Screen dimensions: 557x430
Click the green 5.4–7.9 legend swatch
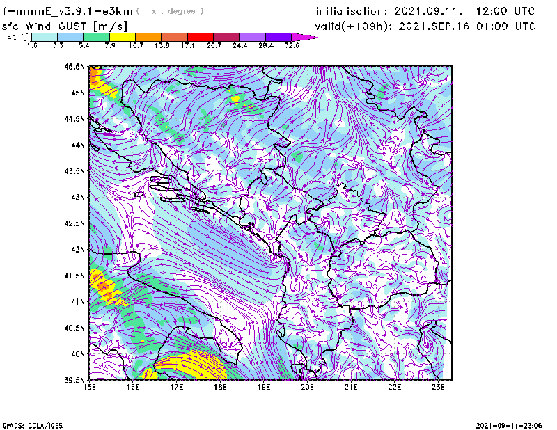[x=97, y=37]
